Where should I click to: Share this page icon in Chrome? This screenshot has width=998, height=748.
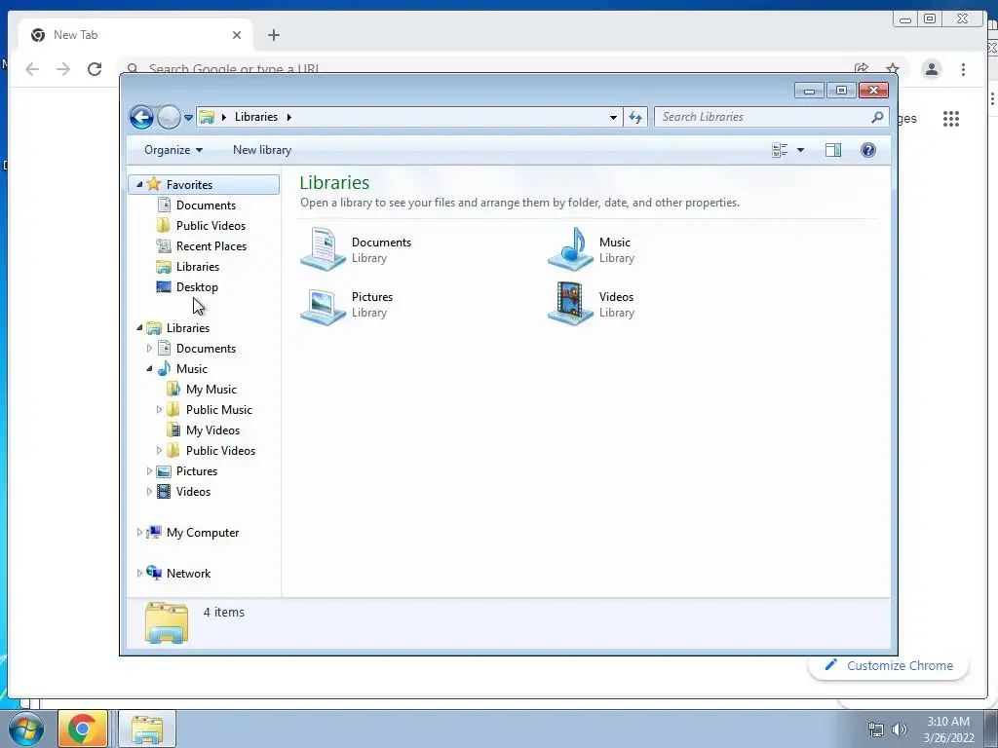point(862,69)
